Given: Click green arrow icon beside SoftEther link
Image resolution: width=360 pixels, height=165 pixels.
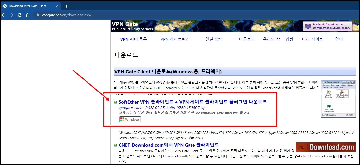Looking at the screenshot, I should pyautogui.click(x=116, y=102).
